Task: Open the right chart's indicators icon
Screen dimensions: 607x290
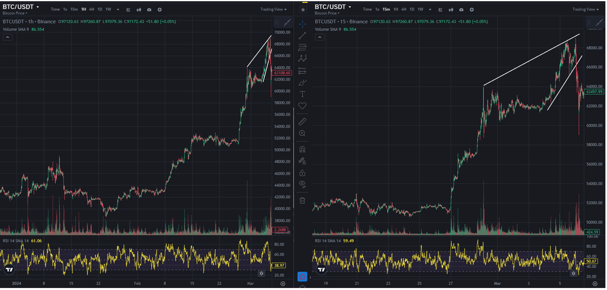Action: pos(440,9)
